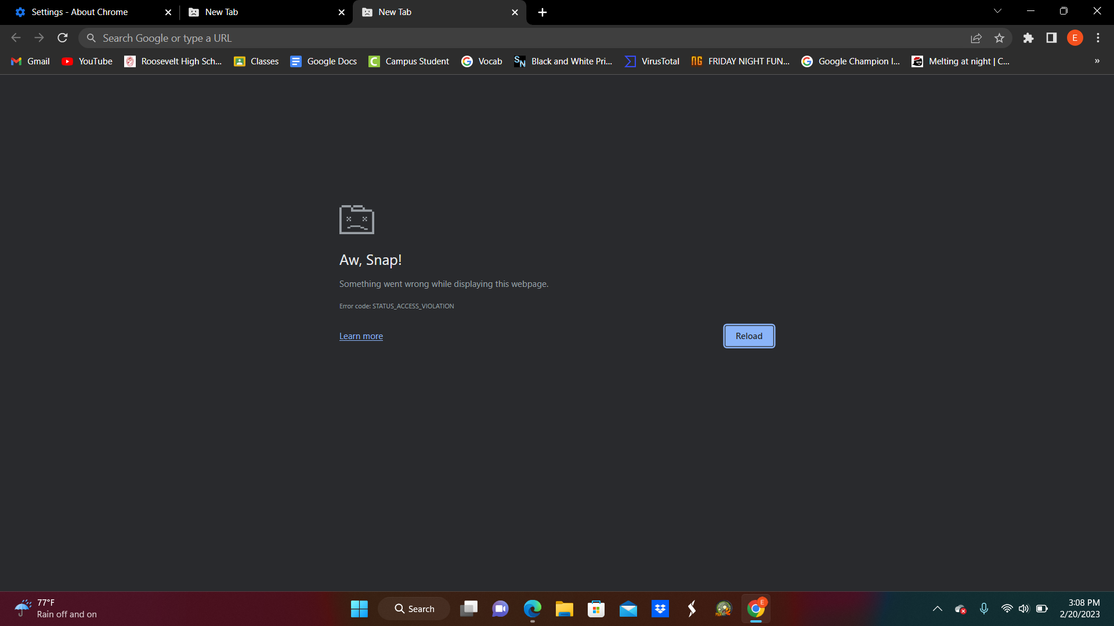Switch to Settings - About Chrome tab
Viewport: 1114px width, 626px height.
click(80, 12)
